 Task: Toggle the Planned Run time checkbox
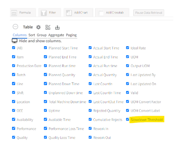click(x=45, y=65)
